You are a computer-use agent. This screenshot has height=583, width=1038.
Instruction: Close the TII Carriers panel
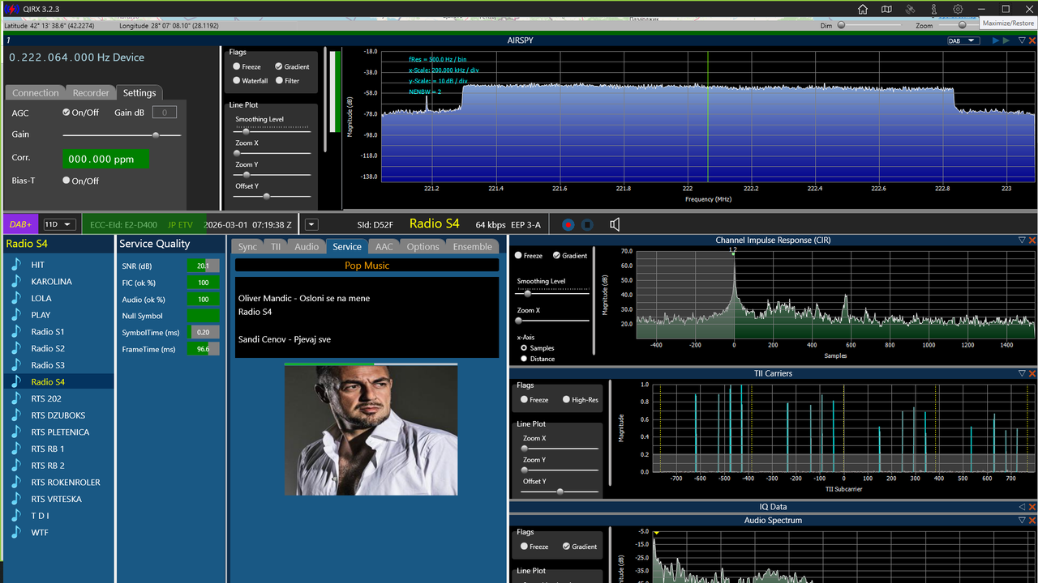pyautogui.click(x=1032, y=373)
